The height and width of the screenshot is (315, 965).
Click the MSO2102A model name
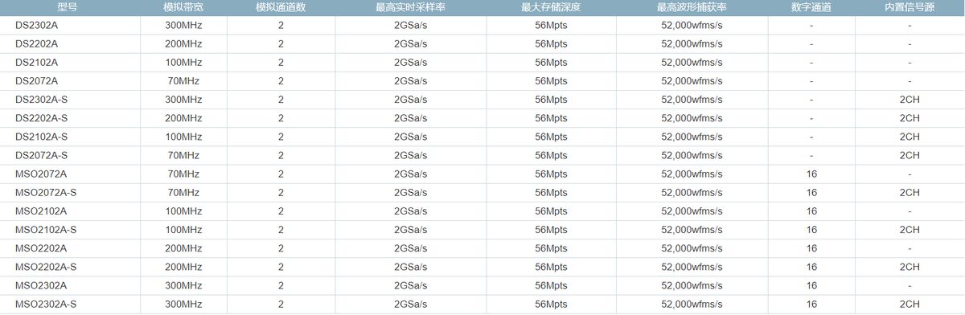pos(41,211)
